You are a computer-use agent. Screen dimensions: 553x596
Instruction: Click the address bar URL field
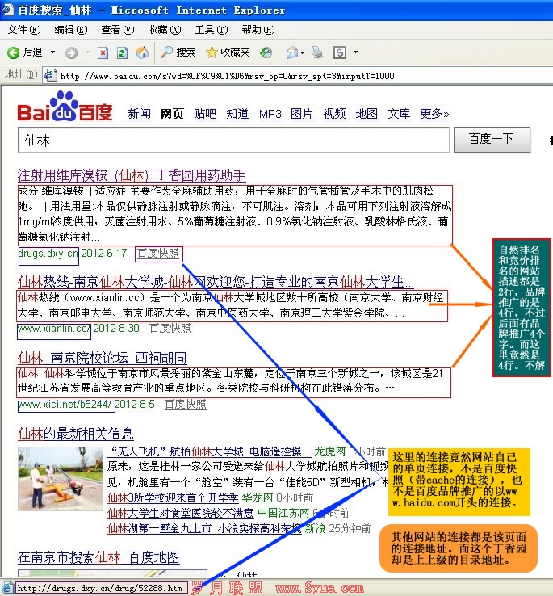tap(296, 76)
